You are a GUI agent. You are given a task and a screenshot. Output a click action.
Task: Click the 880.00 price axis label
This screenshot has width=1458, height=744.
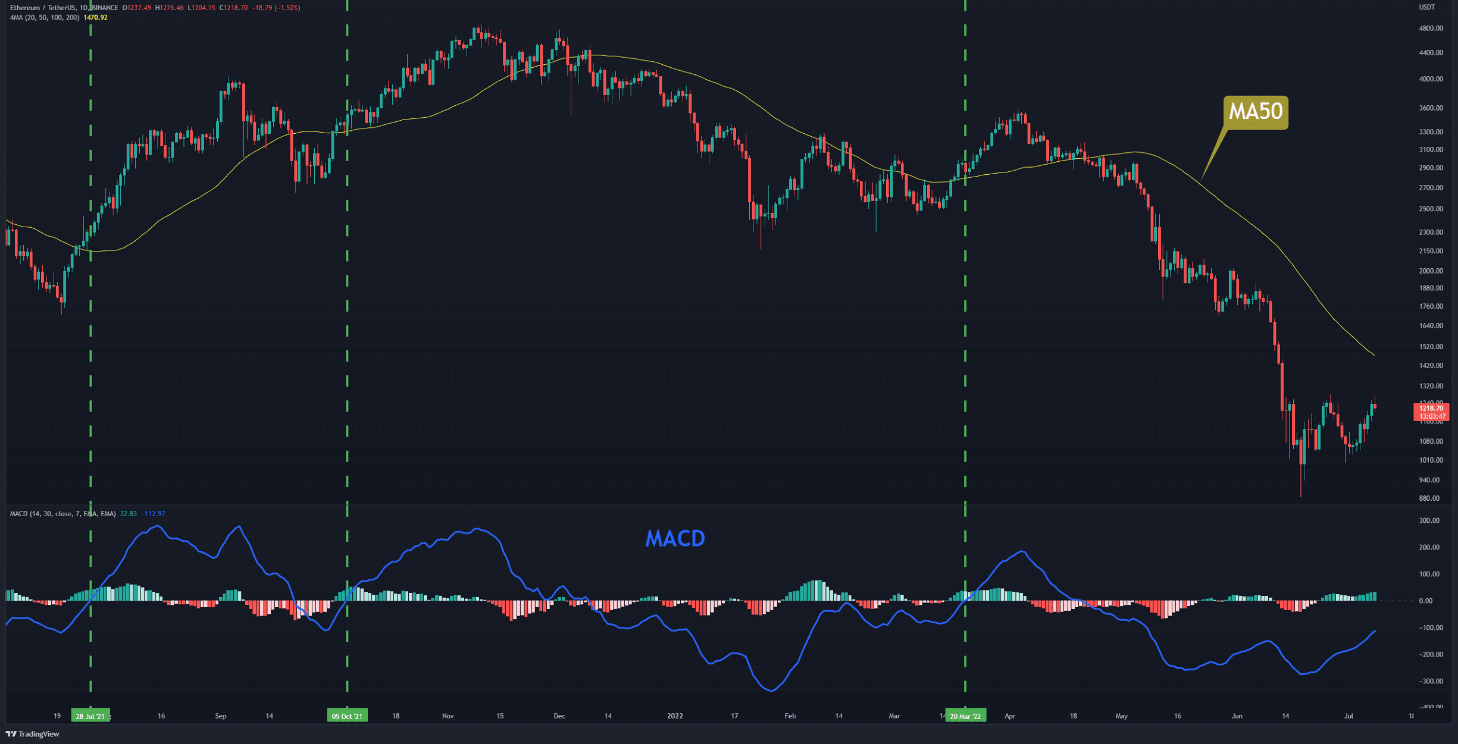[x=1429, y=498]
